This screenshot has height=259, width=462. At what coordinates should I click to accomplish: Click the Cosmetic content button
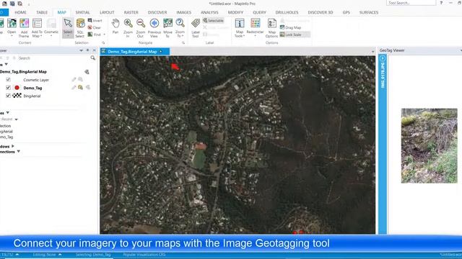(51, 27)
